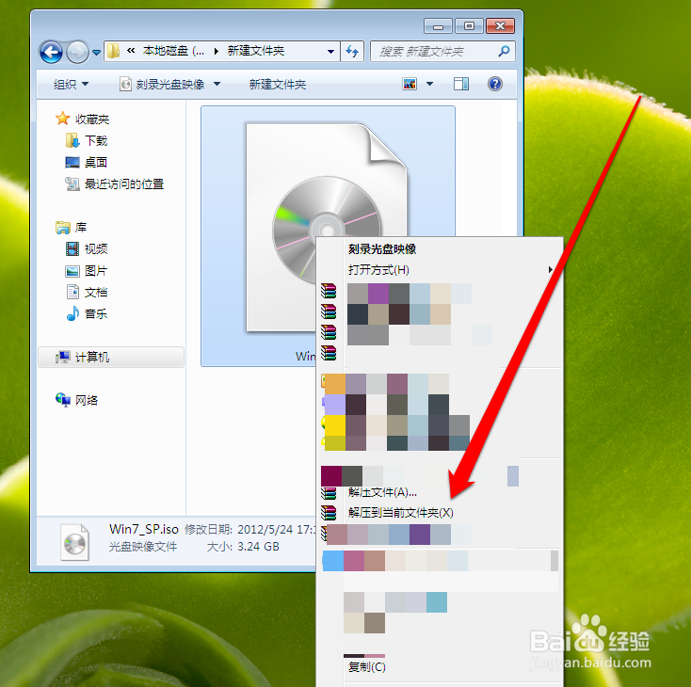Image resolution: width=691 pixels, height=687 pixels.
Task: Click 刻录光盘映像 toolbar button
Action: click(162, 84)
